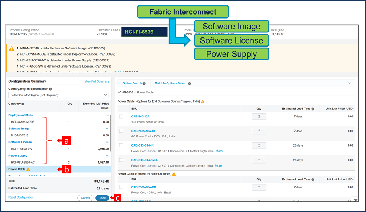Open the Deployment Mode category link
Viewport: 366px width, 212px height.
(x=21, y=115)
